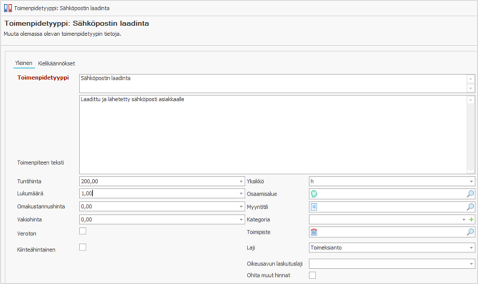Open the Yksikkö dropdown
Viewport: 478px width, 284px height.
(471, 182)
